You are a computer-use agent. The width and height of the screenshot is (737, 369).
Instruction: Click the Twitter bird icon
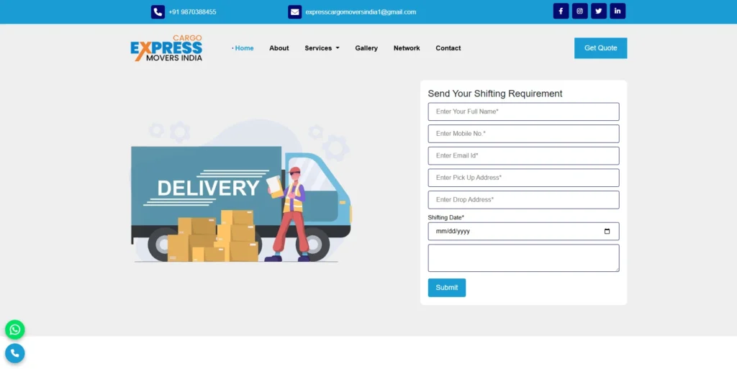[x=598, y=12]
